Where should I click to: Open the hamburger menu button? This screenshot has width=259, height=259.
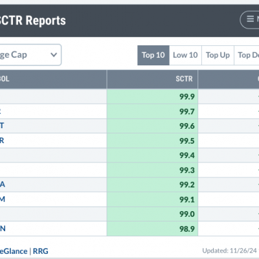(250, 20)
